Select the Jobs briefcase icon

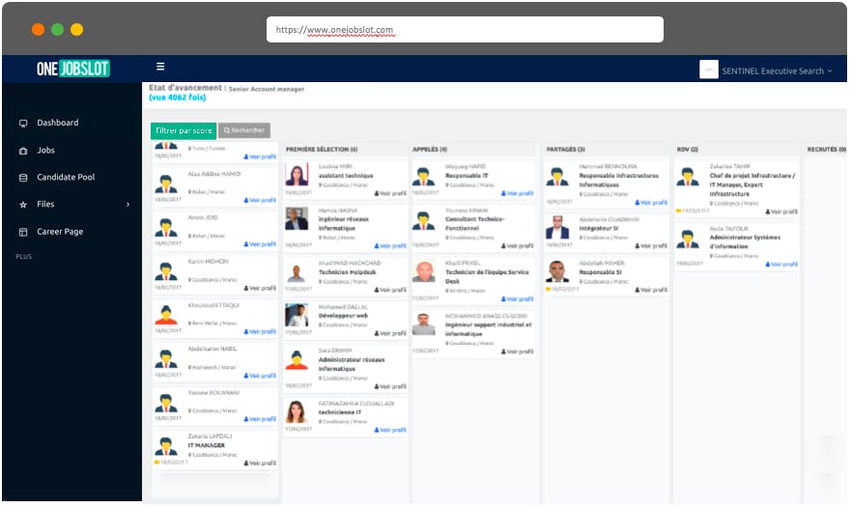pos(23,151)
